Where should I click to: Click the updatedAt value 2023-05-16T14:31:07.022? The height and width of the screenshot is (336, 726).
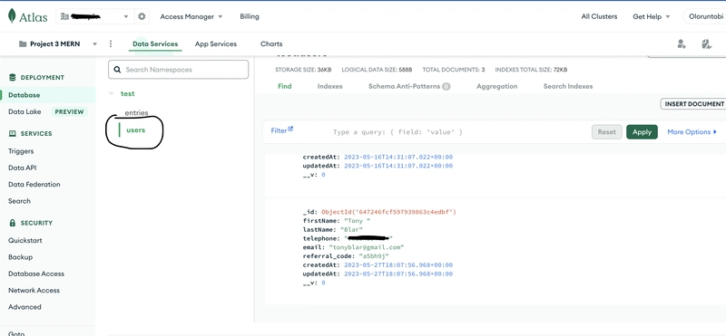pyautogui.click(x=398, y=166)
